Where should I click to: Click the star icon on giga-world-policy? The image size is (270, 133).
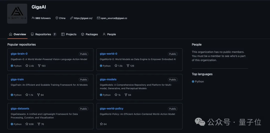pos(101,124)
